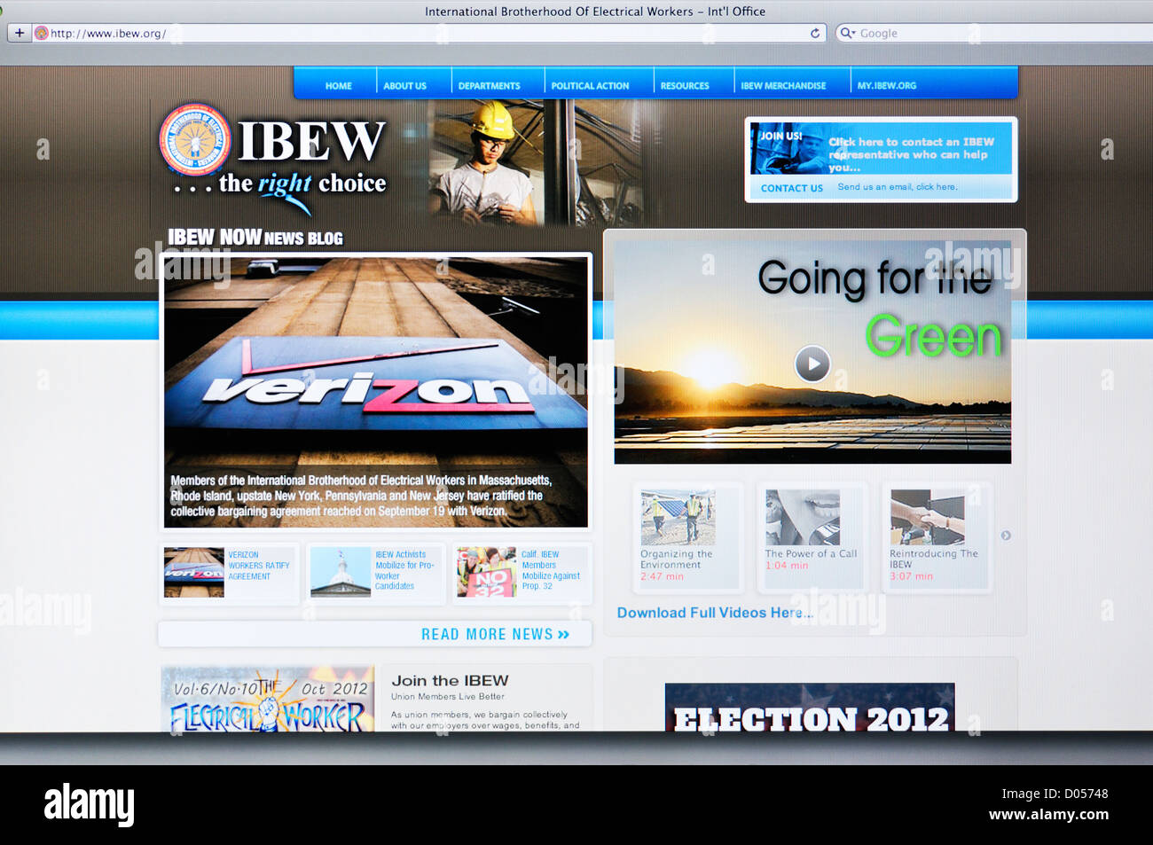Open the Verizon Workers Ratify Agreement thumbnail

coord(194,572)
